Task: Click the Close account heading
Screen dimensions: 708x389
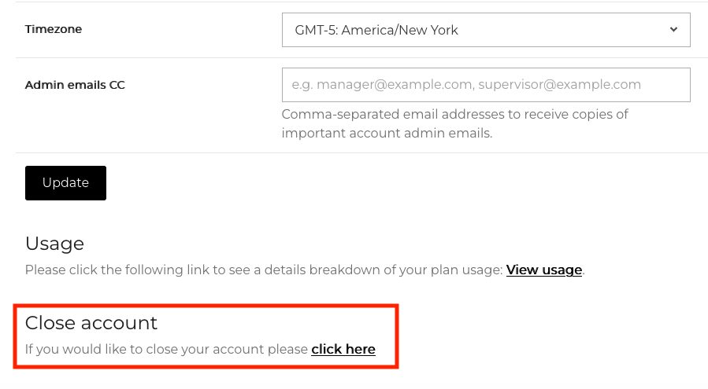Action: tap(91, 323)
